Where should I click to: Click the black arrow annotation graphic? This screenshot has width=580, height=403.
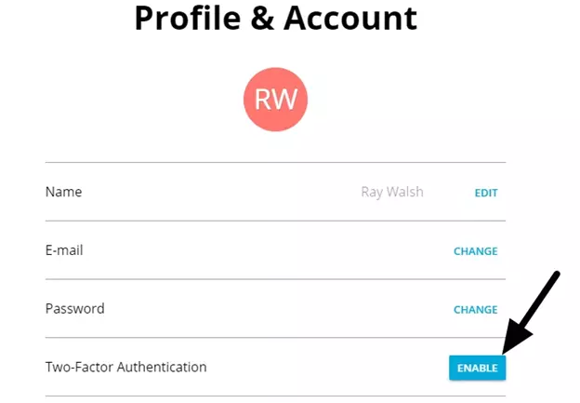click(532, 312)
